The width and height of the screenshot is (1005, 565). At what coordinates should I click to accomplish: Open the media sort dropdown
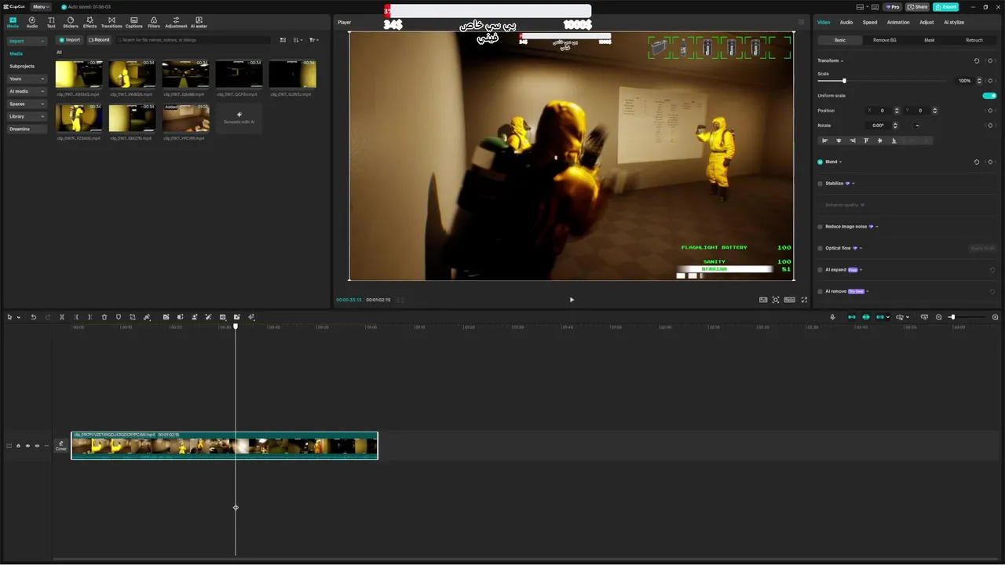(x=298, y=40)
